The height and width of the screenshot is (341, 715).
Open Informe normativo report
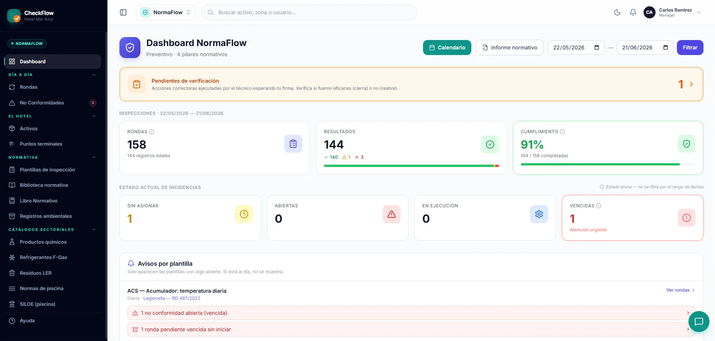(509, 48)
